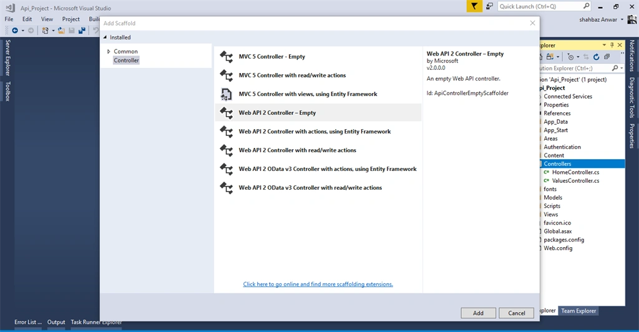Open the shahbaz Anwar account dropdown arrow
Screen dimensions: 639x332
622,19
